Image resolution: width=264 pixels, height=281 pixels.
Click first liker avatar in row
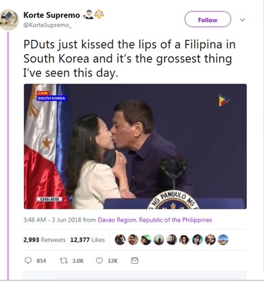click(120, 240)
